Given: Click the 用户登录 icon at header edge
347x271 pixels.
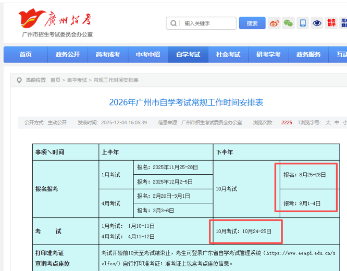Looking at the screenshot, I should [x=343, y=23].
